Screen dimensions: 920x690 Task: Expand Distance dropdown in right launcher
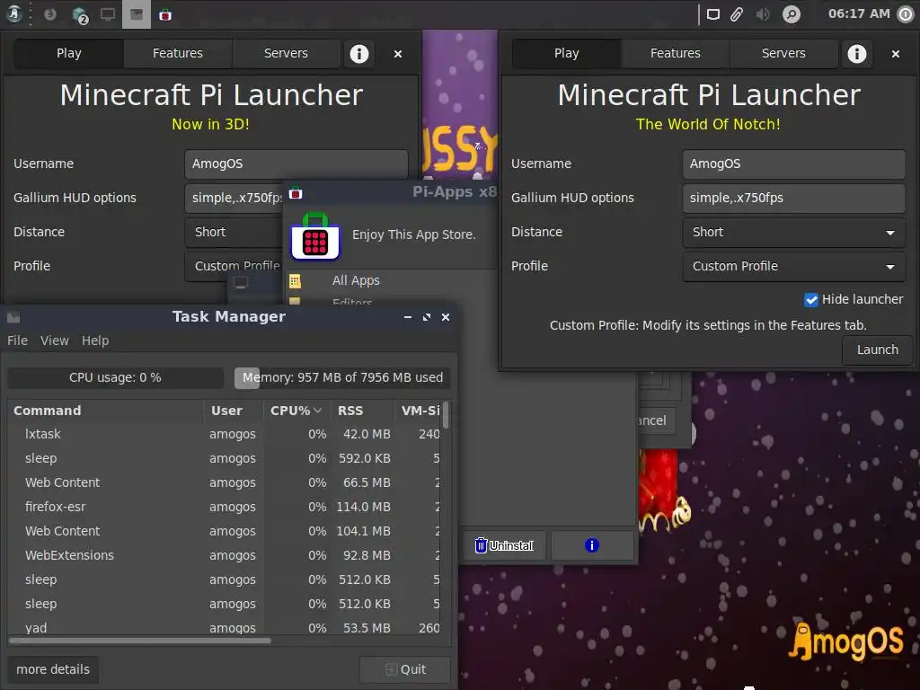794,233
